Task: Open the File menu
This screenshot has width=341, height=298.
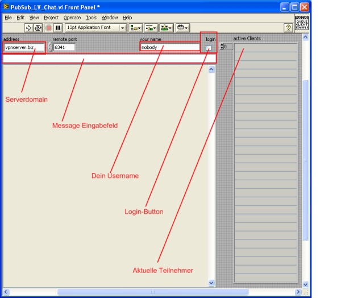Action: [x=9, y=18]
